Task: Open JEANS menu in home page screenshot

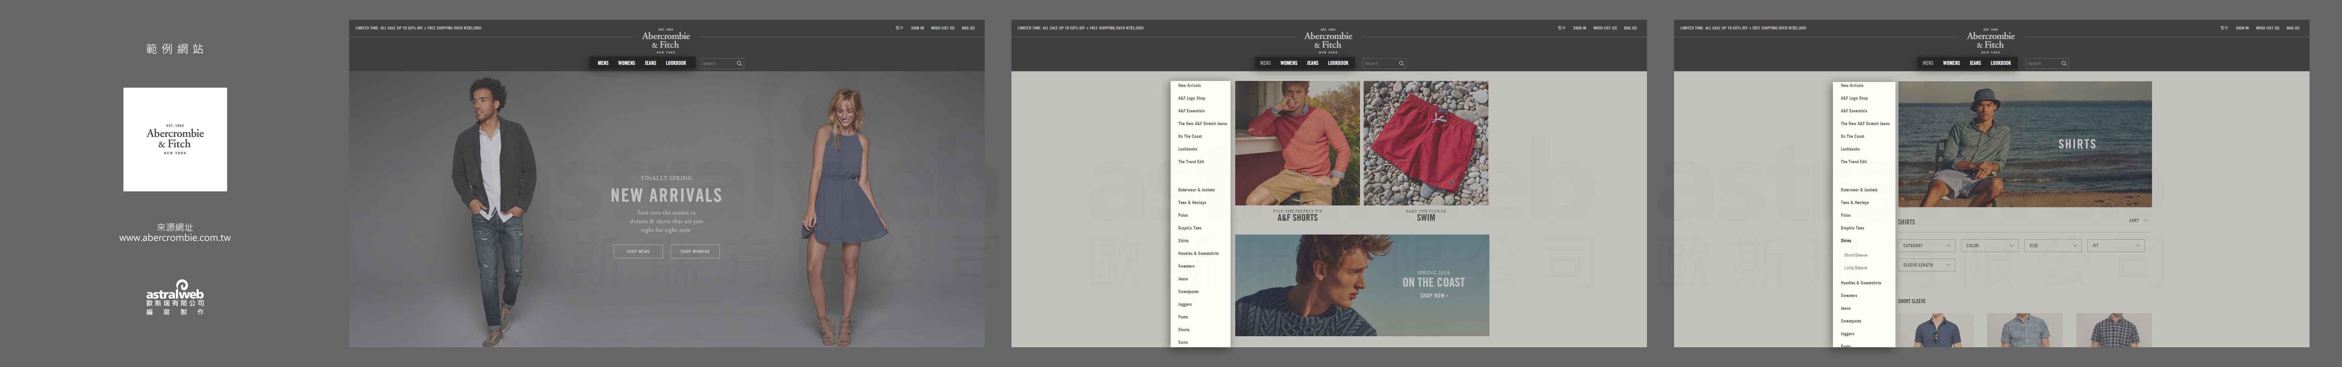Action: point(650,64)
